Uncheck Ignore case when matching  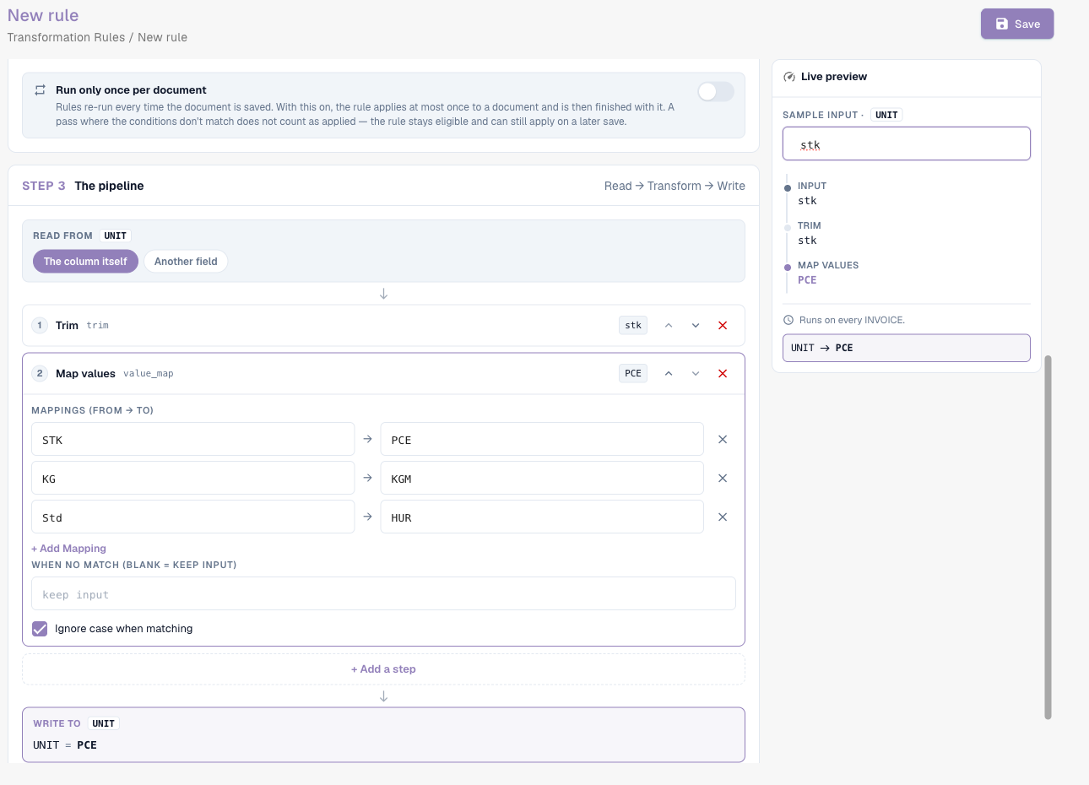click(40, 629)
